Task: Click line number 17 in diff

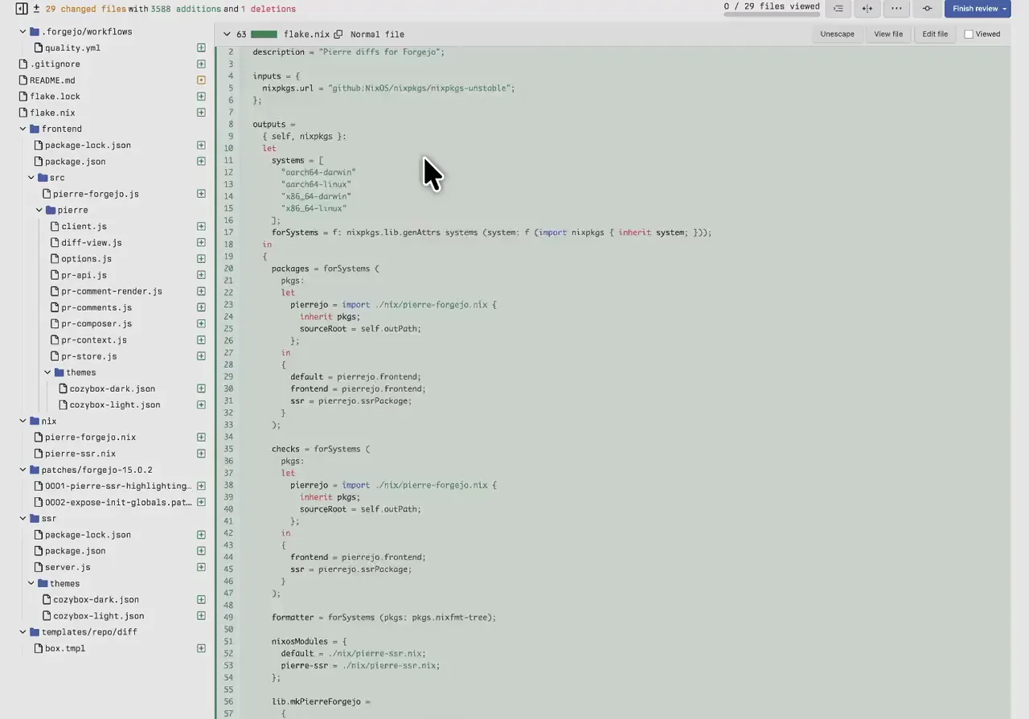Action: pos(228,232)
